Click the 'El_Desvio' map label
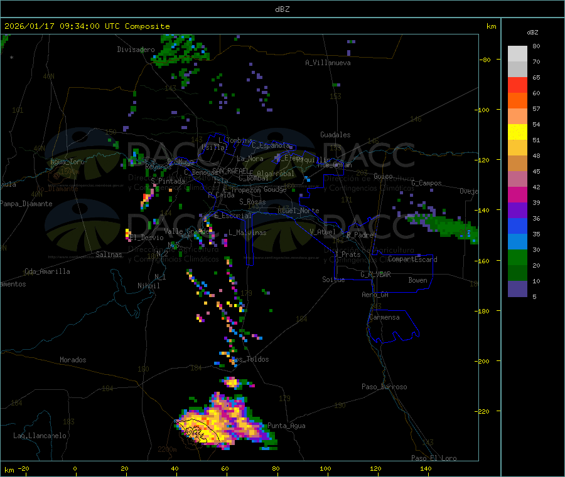 [146, 238]
